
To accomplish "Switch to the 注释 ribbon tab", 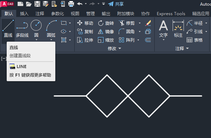I will pyautogui.click(x=40, y=14).
